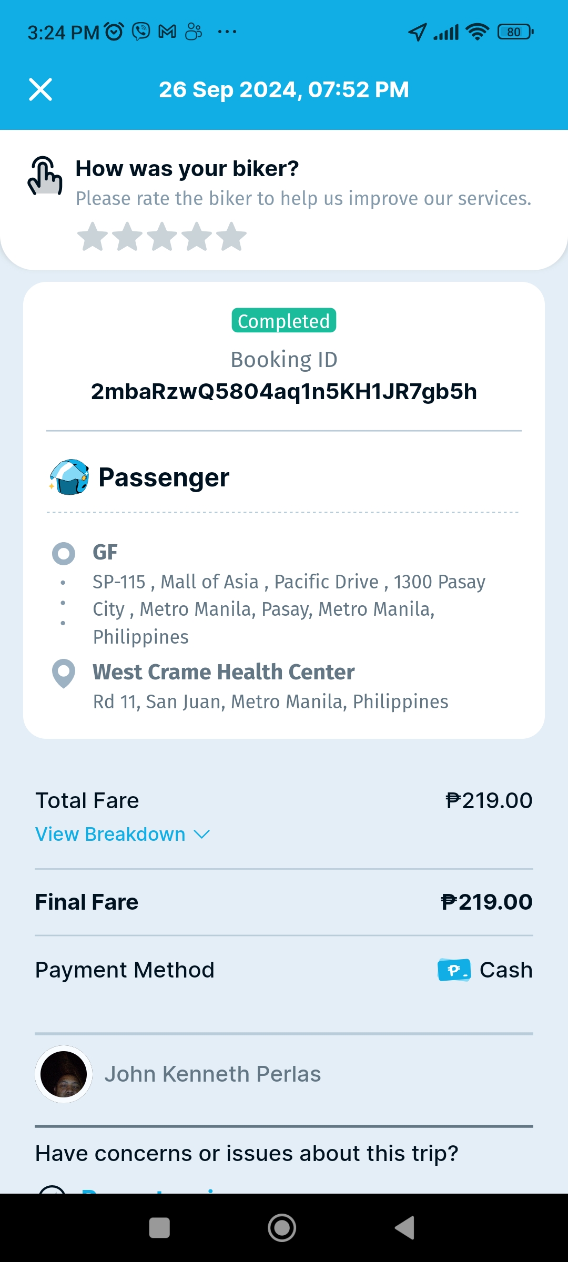Open recent apps with square button
The height and width of the screenshot is (1262, 568).
click(x=159, y=1228)
